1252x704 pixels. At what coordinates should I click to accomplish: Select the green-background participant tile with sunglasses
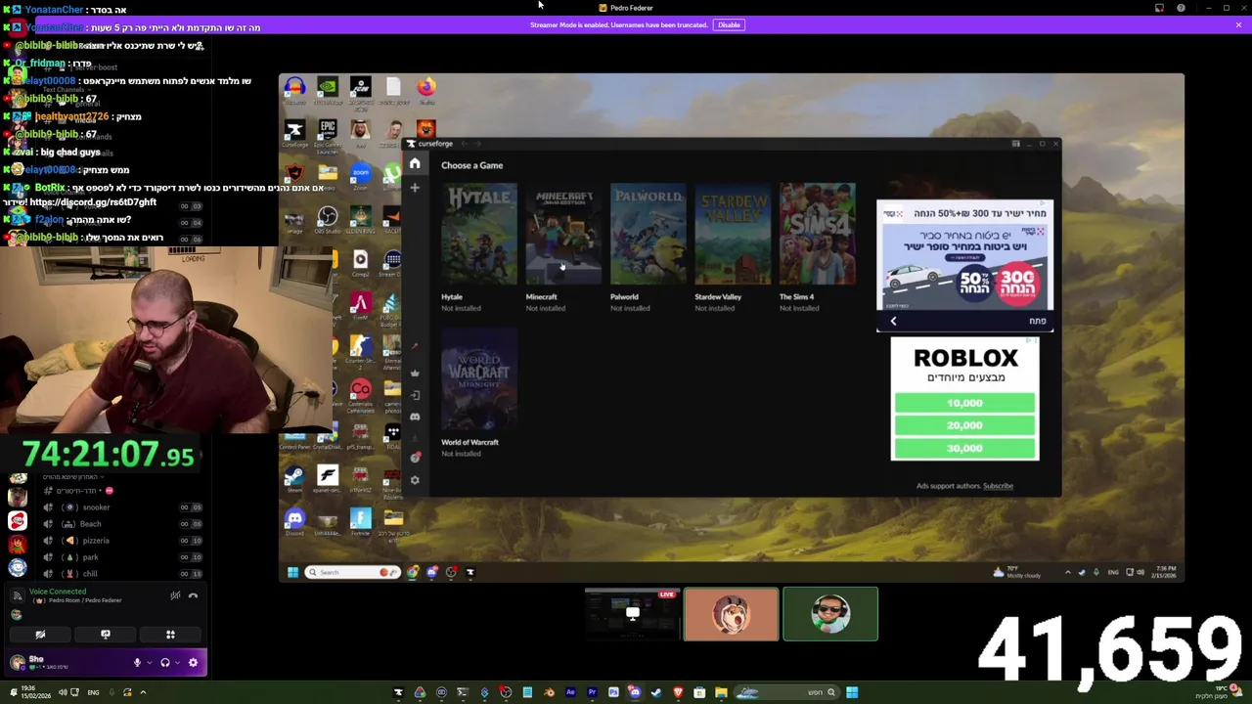830,614
